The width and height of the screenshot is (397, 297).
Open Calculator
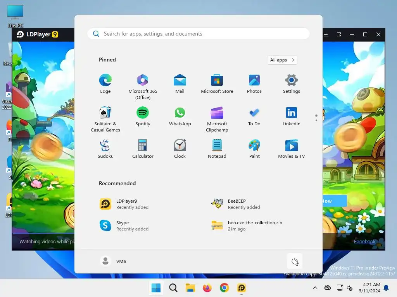143,149
